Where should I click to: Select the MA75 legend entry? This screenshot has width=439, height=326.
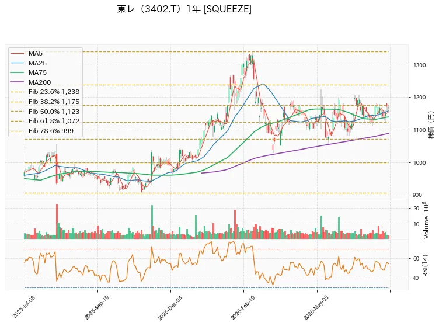click(28, 72)
